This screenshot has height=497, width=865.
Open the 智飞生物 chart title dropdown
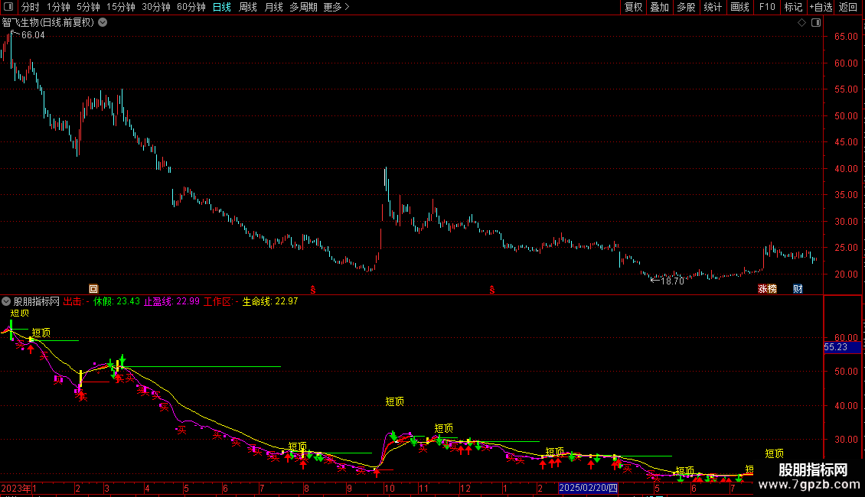click(x=103, y=23)
